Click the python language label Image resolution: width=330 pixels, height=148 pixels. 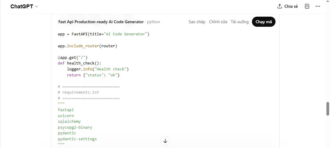(x=153, y=22)
